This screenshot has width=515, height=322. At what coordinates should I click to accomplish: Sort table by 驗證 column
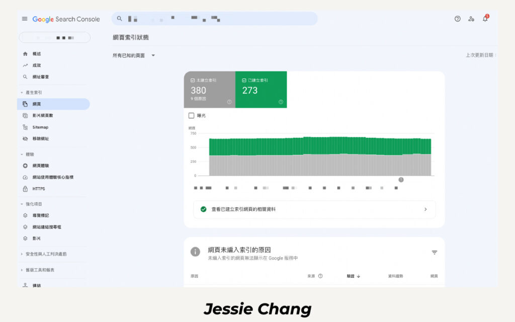point(354,276)
